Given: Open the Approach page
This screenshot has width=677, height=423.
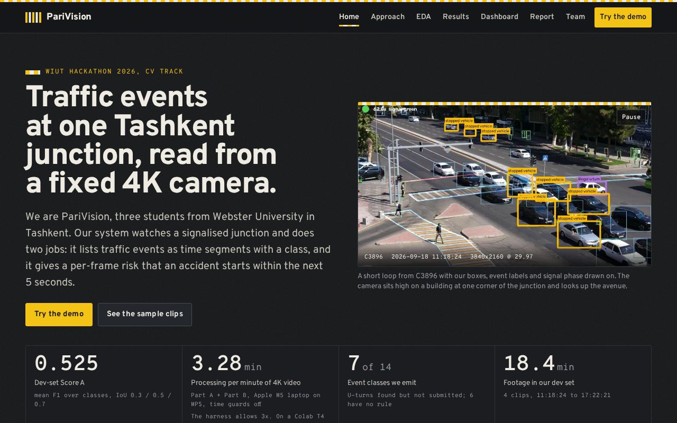Looking at the screenshot, I should click(388, 17).
